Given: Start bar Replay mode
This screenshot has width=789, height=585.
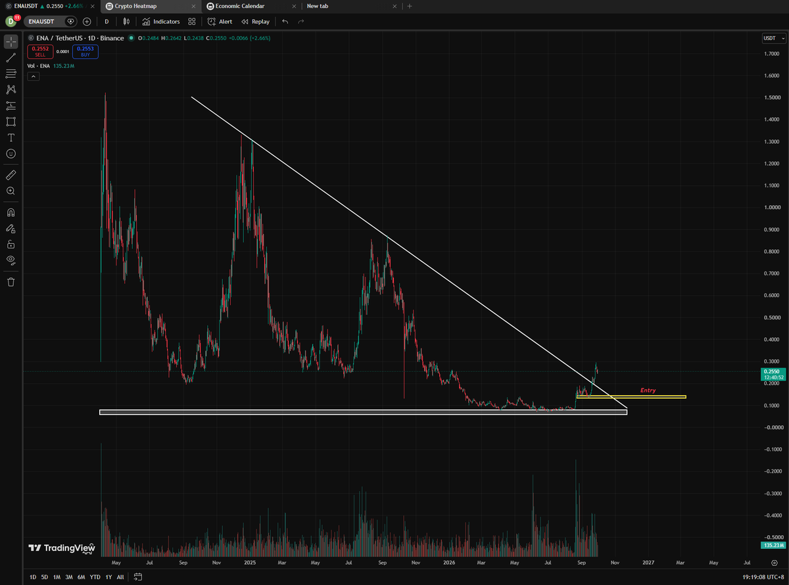Looking at the screenshot, I should [255, 22].
